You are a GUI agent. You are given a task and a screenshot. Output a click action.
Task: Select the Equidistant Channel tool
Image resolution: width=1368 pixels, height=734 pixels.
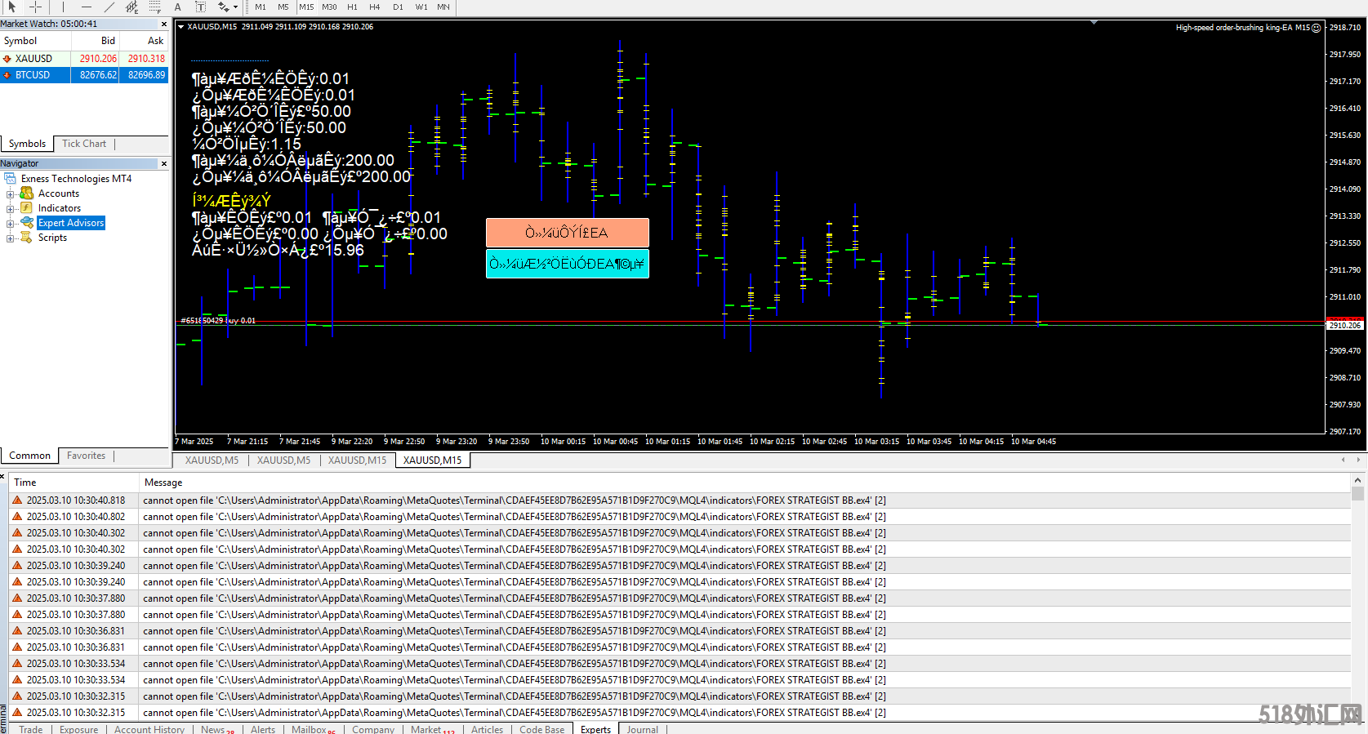click(131, 7)
